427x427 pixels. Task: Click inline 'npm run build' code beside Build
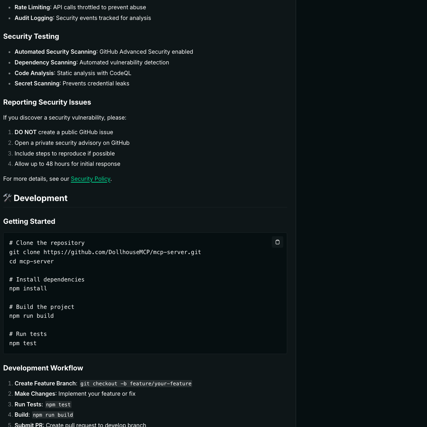click(x=53, y=415)
